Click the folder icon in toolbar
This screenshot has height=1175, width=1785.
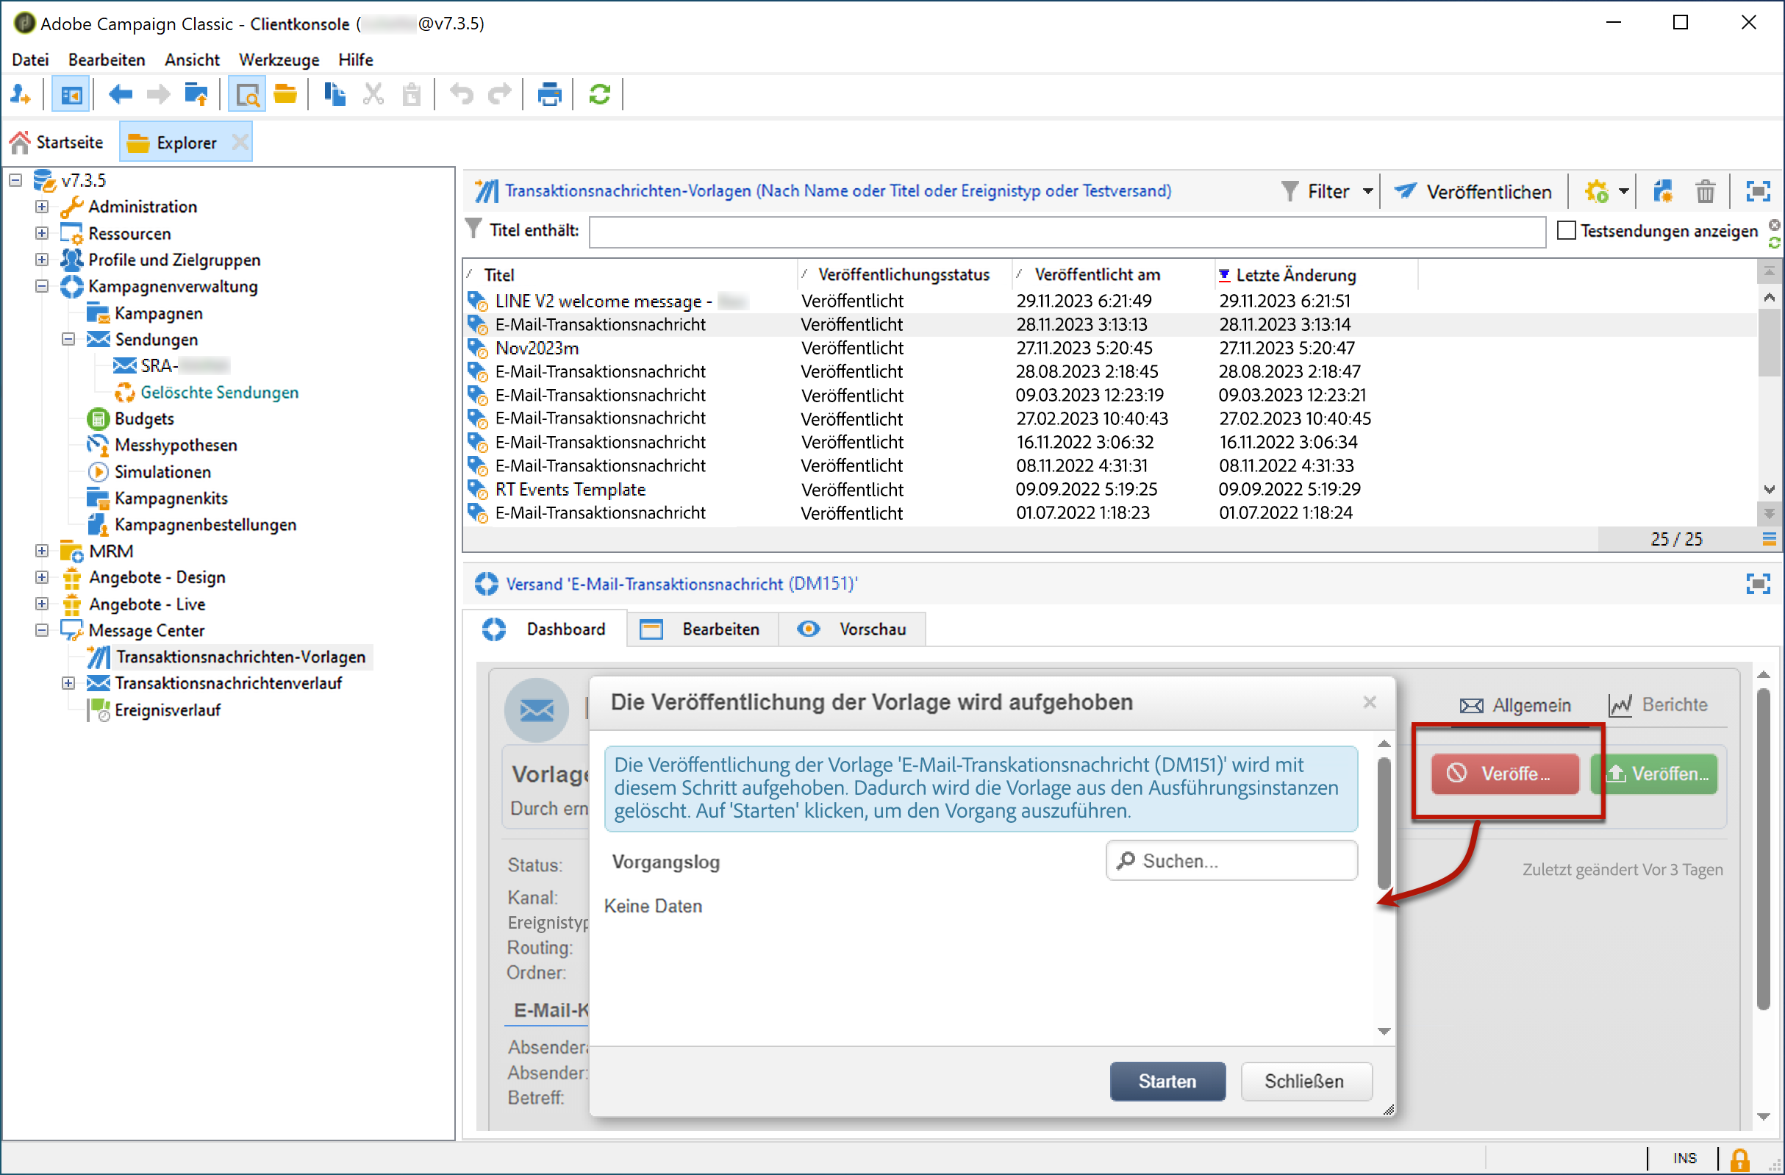[285, 95]
